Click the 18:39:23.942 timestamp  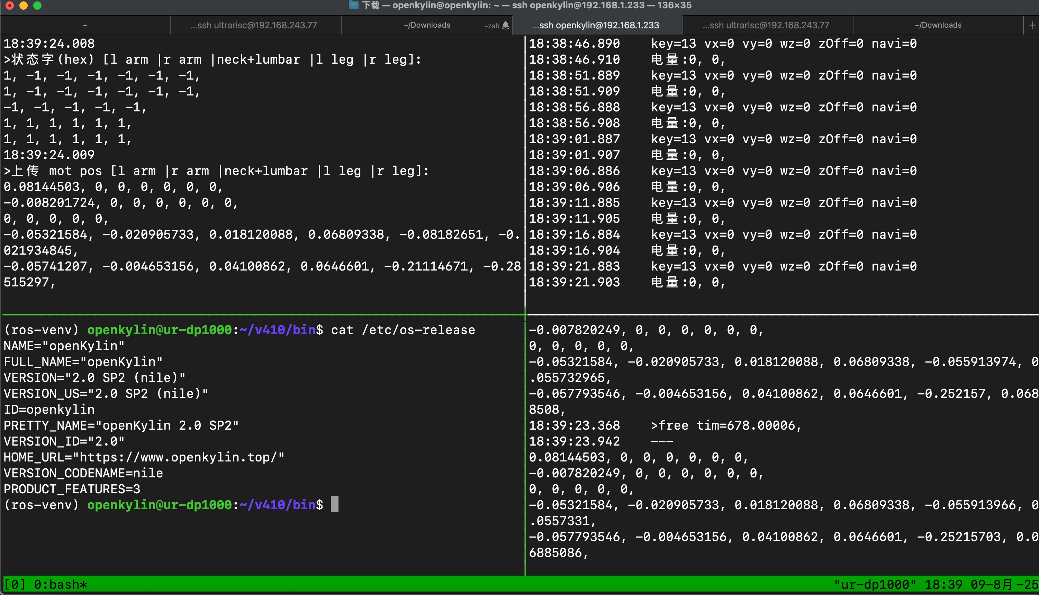[574, 441]
